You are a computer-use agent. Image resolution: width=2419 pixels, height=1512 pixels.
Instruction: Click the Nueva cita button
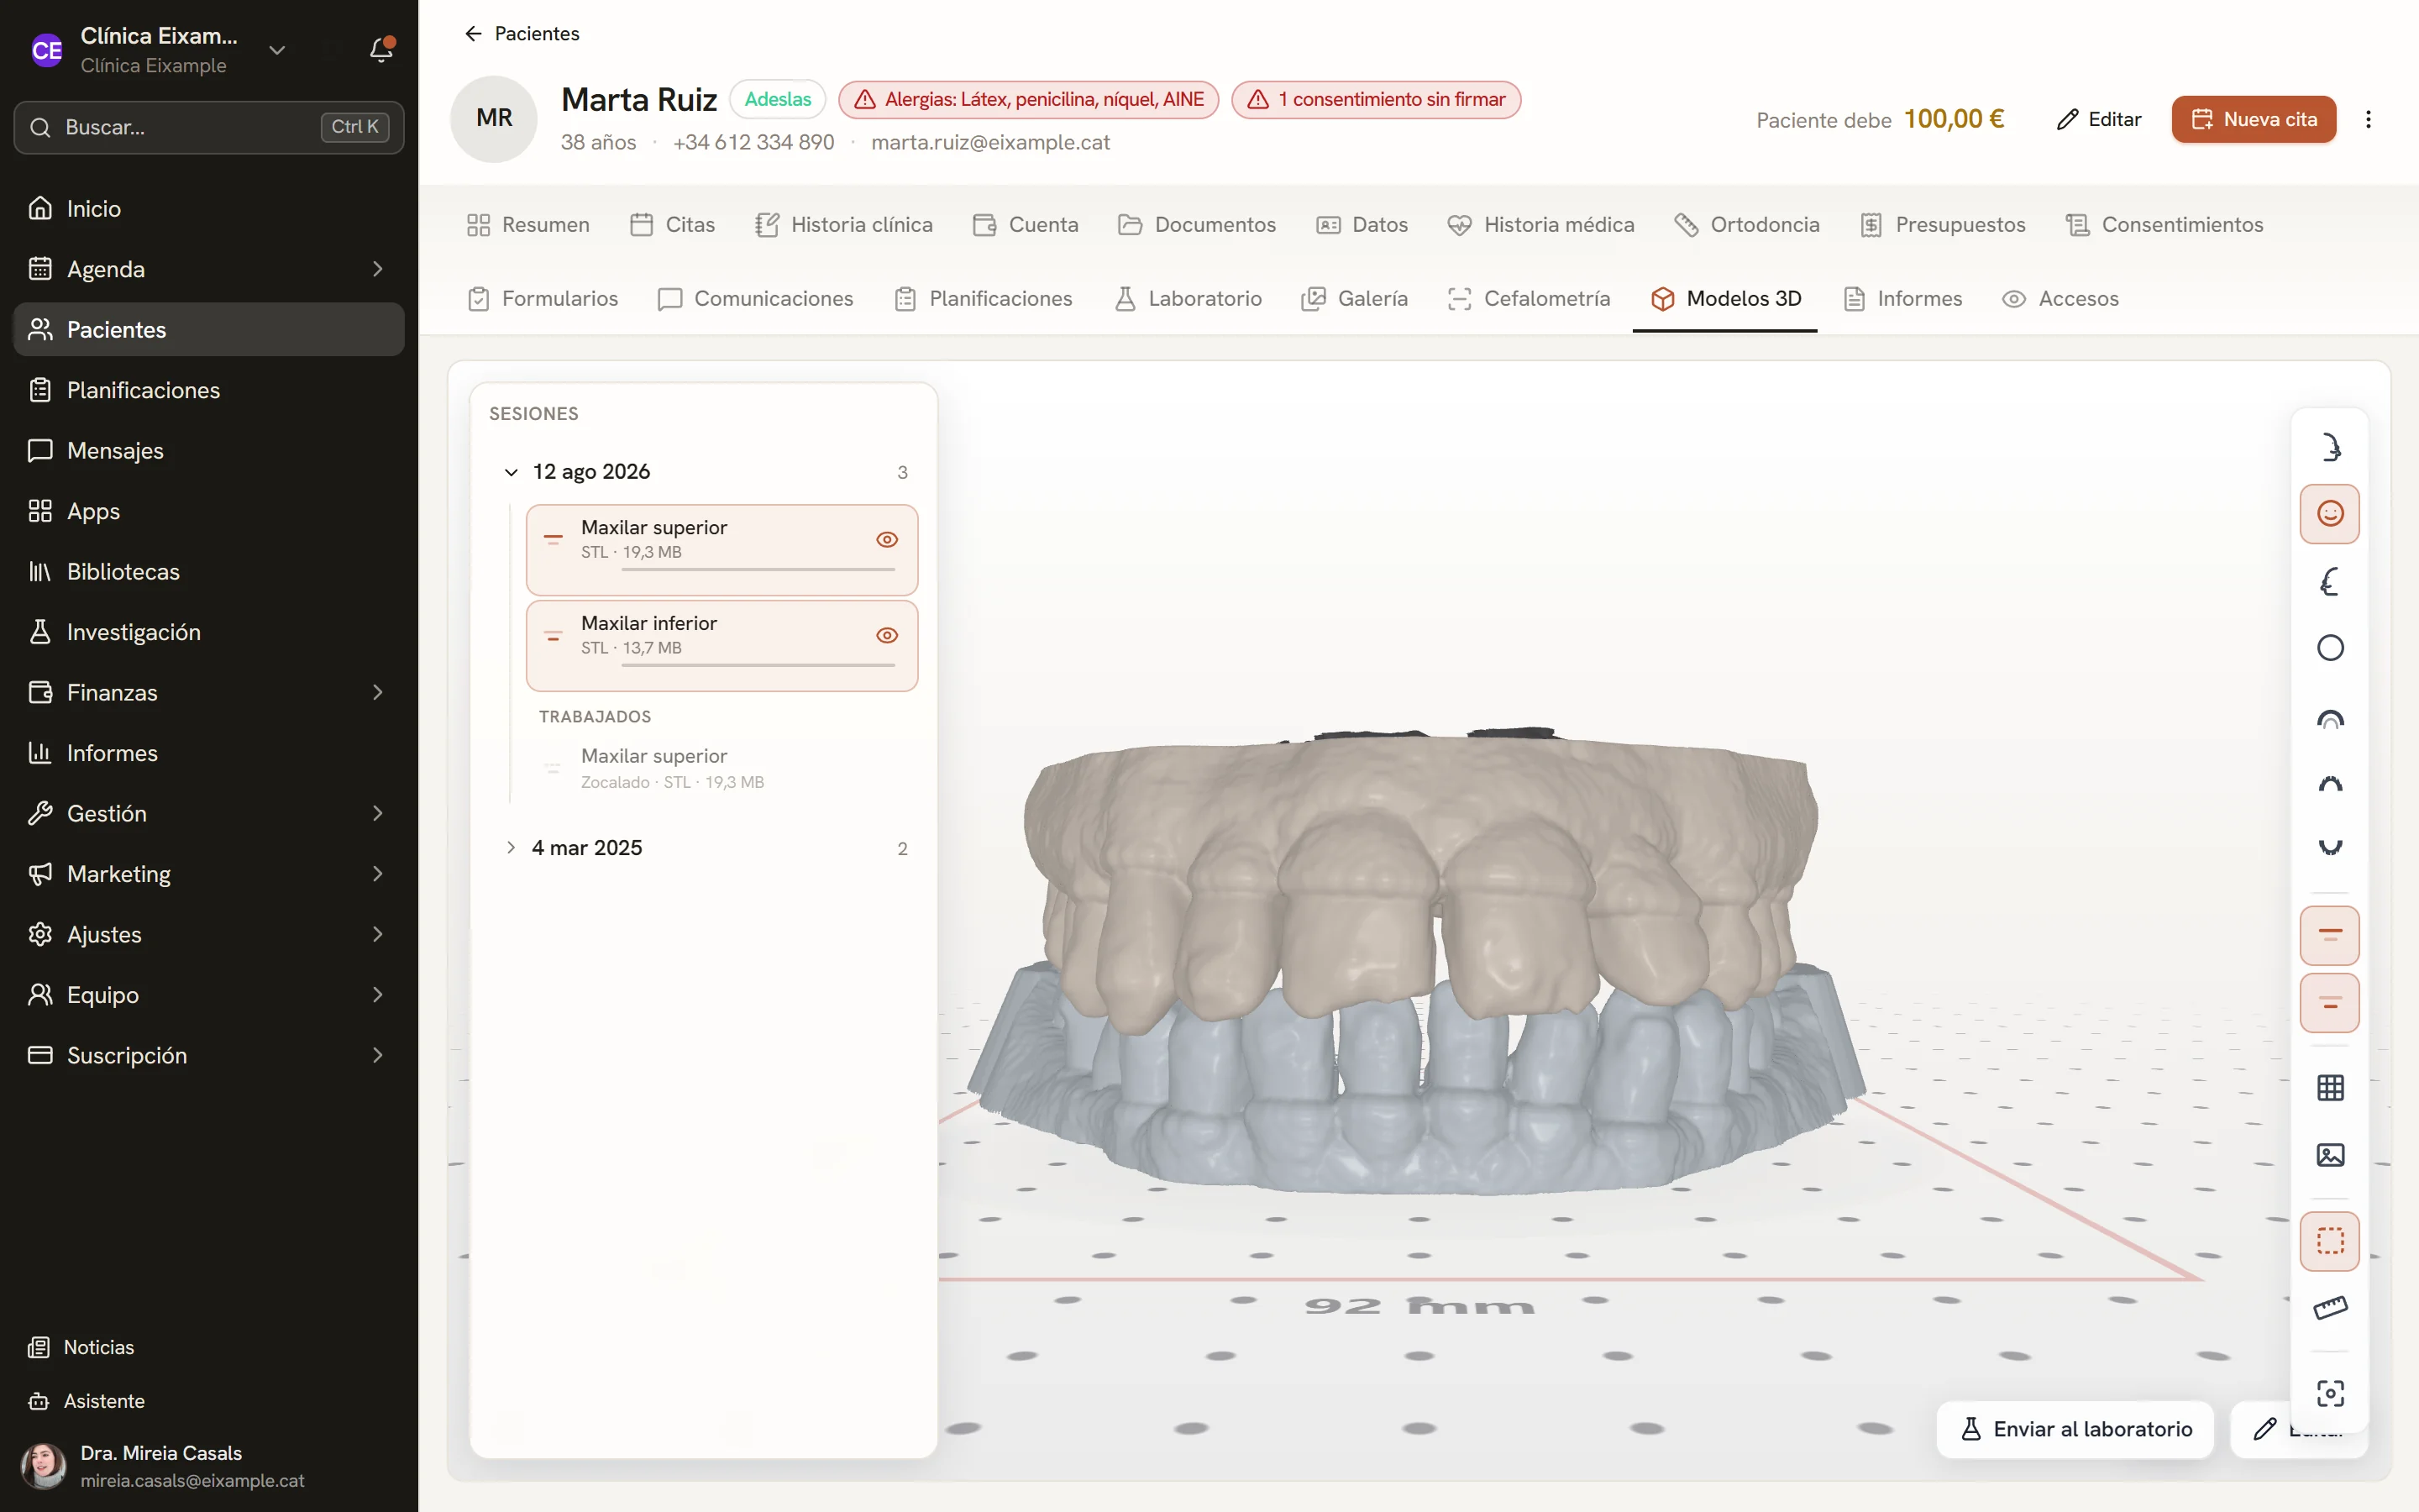[x=2253, y=119]
